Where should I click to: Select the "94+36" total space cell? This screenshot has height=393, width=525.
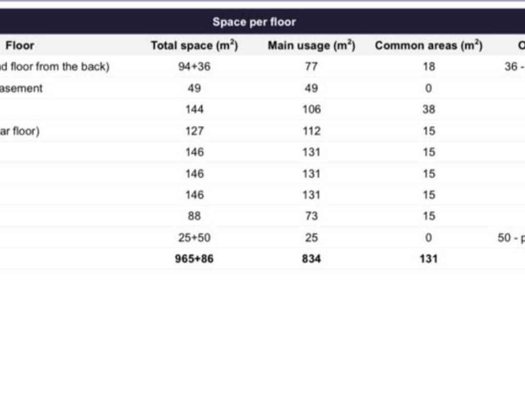[194, 67]
